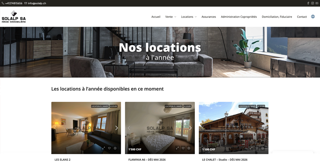Favorite the FLAMINIA A6 listing
320x164 pixels.
pos(183,148)
